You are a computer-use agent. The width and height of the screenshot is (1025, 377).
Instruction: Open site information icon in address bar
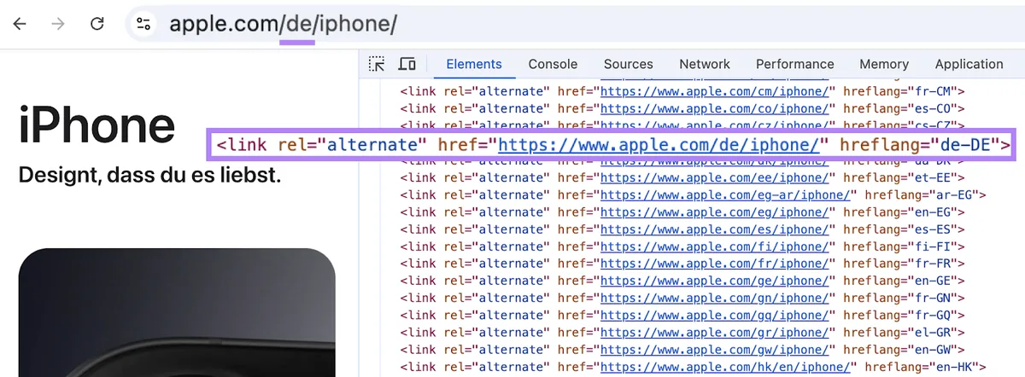[143, 24]
